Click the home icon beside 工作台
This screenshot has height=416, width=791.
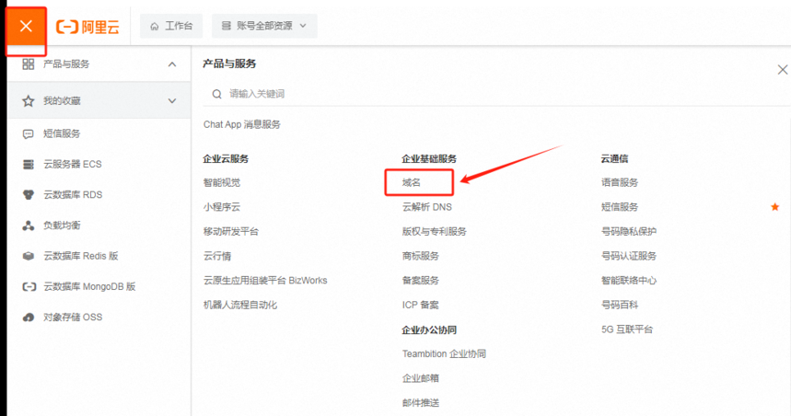(155, 26)
